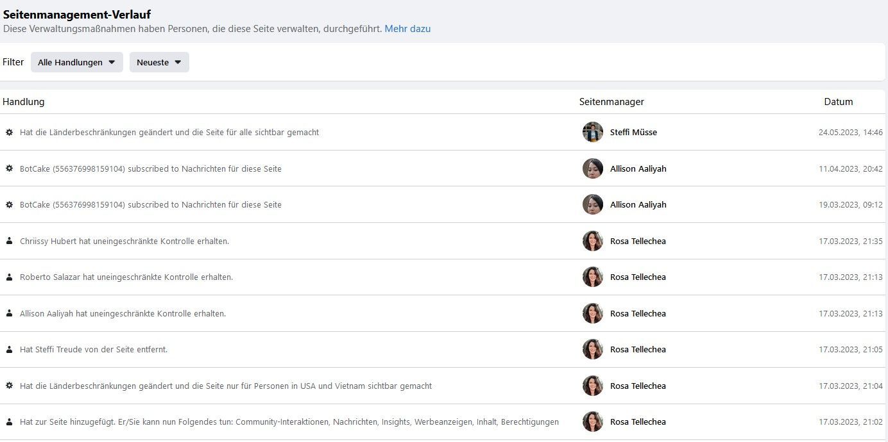Click the gear icon on the USA and Vietnam restriction row
Image resolution: width=888 pixels, height=442 pixels.
coord(9,386)
